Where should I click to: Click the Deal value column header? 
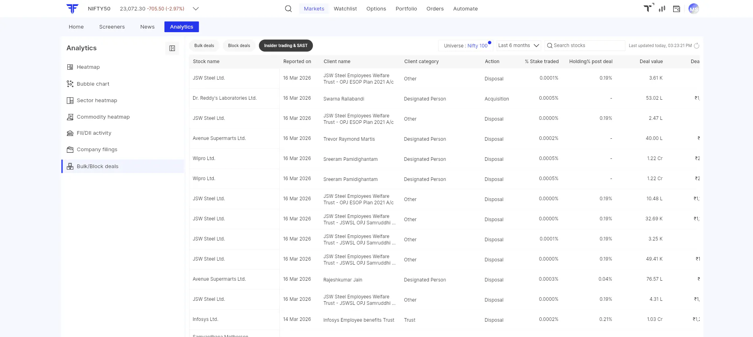[x=651, y=62]
